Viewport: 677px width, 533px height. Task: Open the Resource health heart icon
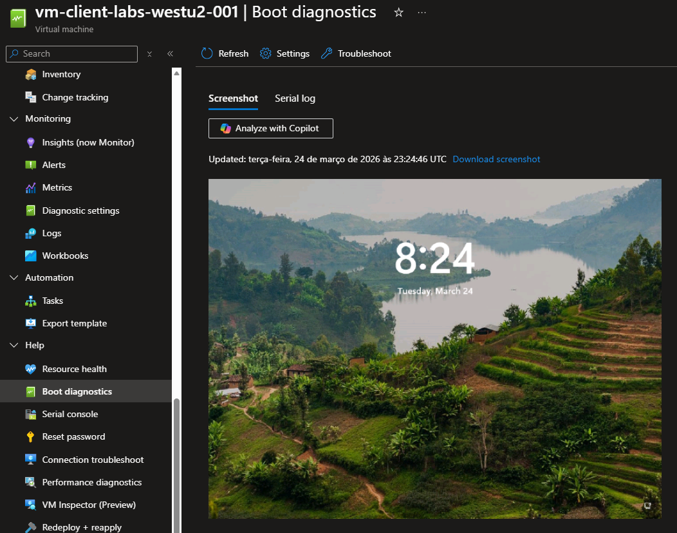tap(31, 369)
